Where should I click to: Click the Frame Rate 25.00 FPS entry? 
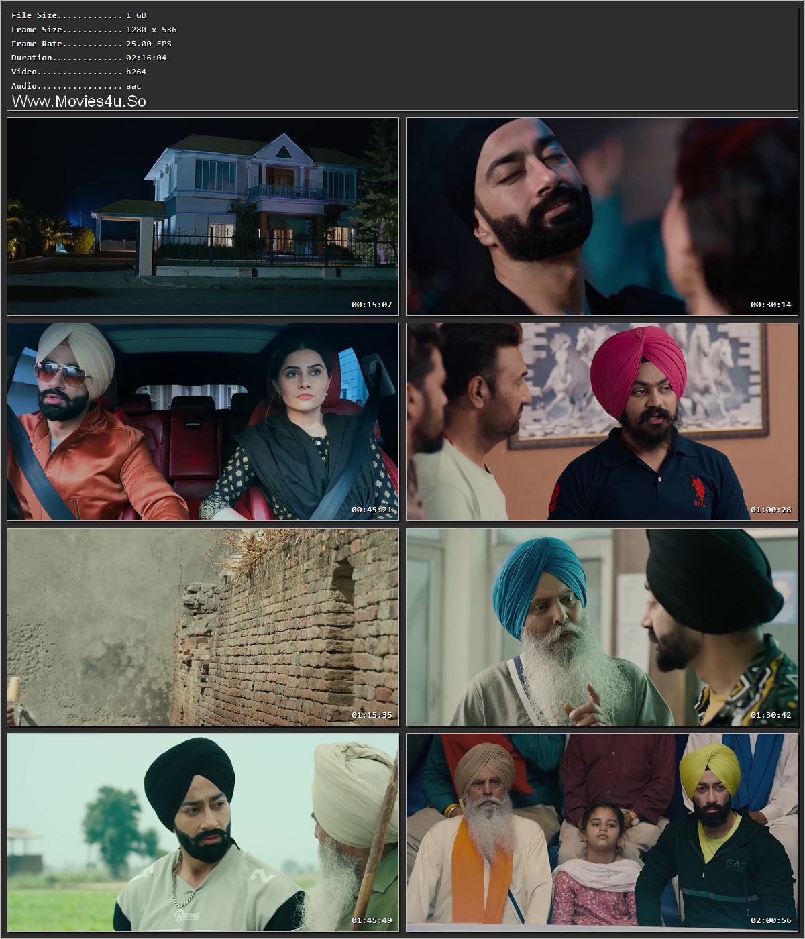(91, 43)
